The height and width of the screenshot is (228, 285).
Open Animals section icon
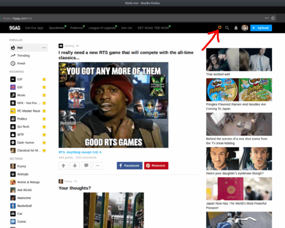pyautogui.click(x=13, y=174)
